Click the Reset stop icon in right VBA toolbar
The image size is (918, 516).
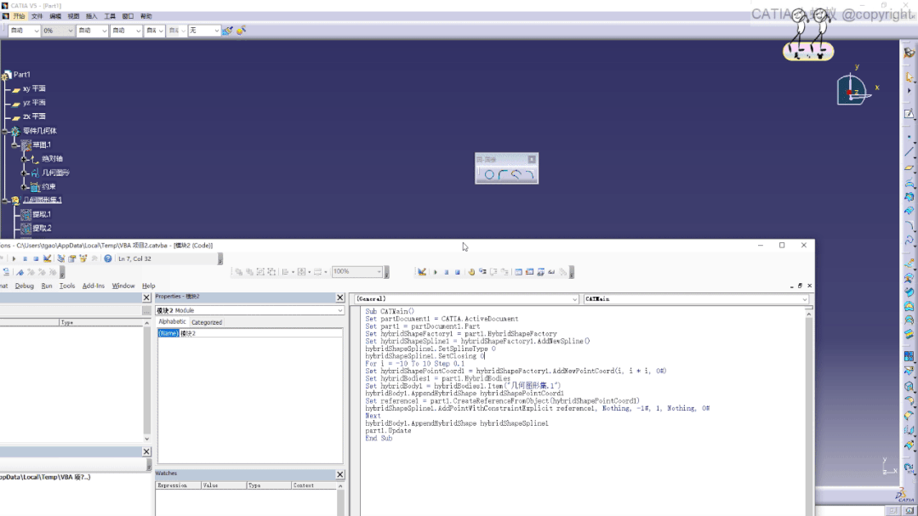click(457, 272)
